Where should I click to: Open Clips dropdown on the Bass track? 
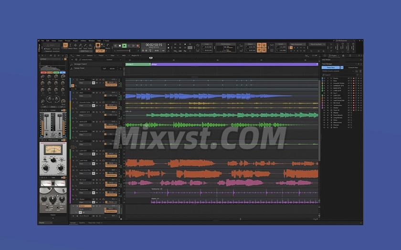coord(85,96)
